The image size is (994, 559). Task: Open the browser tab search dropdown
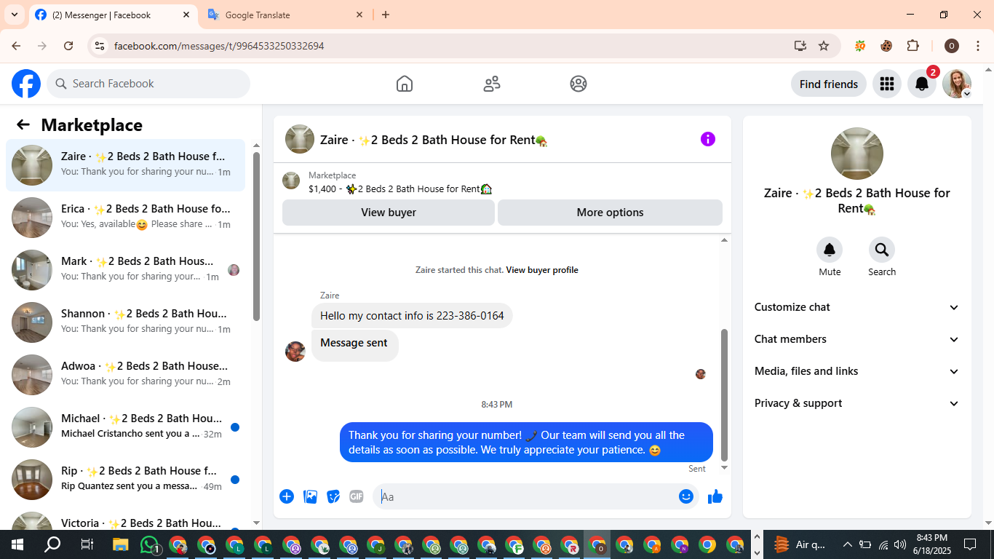[14, 15]
